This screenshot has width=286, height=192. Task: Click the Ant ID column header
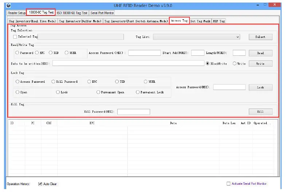coord(246,123)
